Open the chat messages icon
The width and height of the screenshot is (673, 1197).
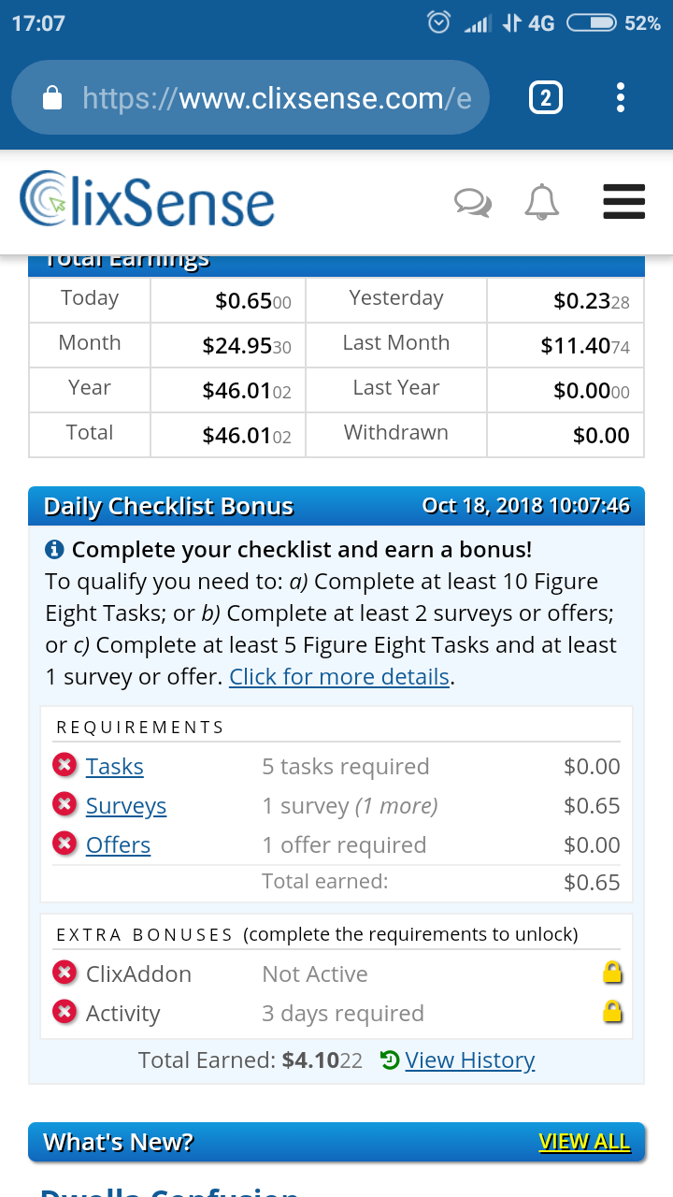click(473, 202)
